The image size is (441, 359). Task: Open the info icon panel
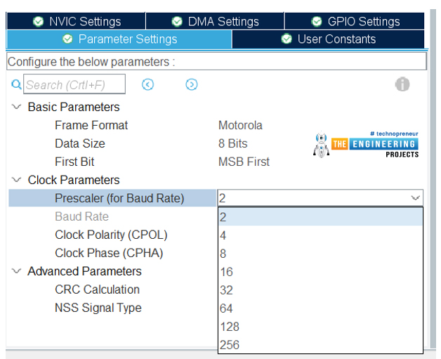[x=402, y=84]
